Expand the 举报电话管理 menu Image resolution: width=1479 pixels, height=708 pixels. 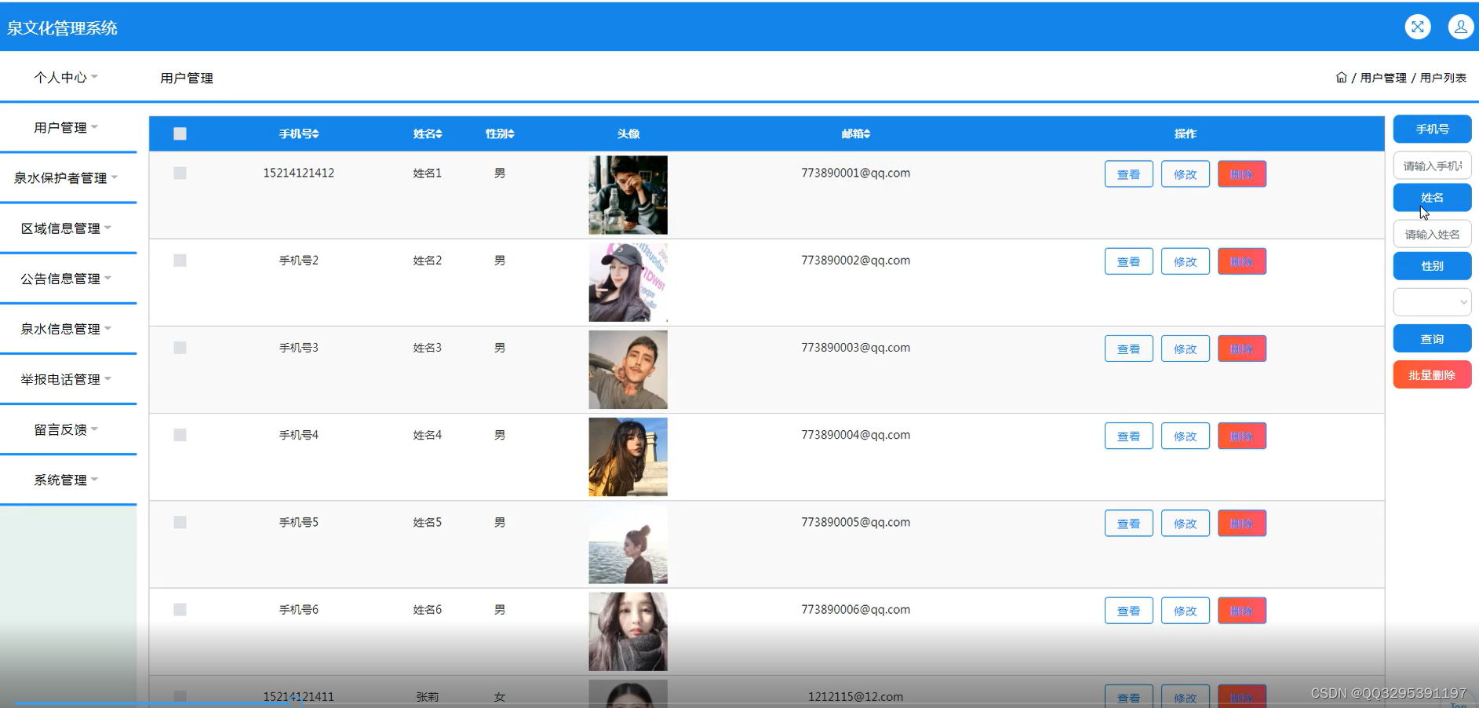[66, 379]
